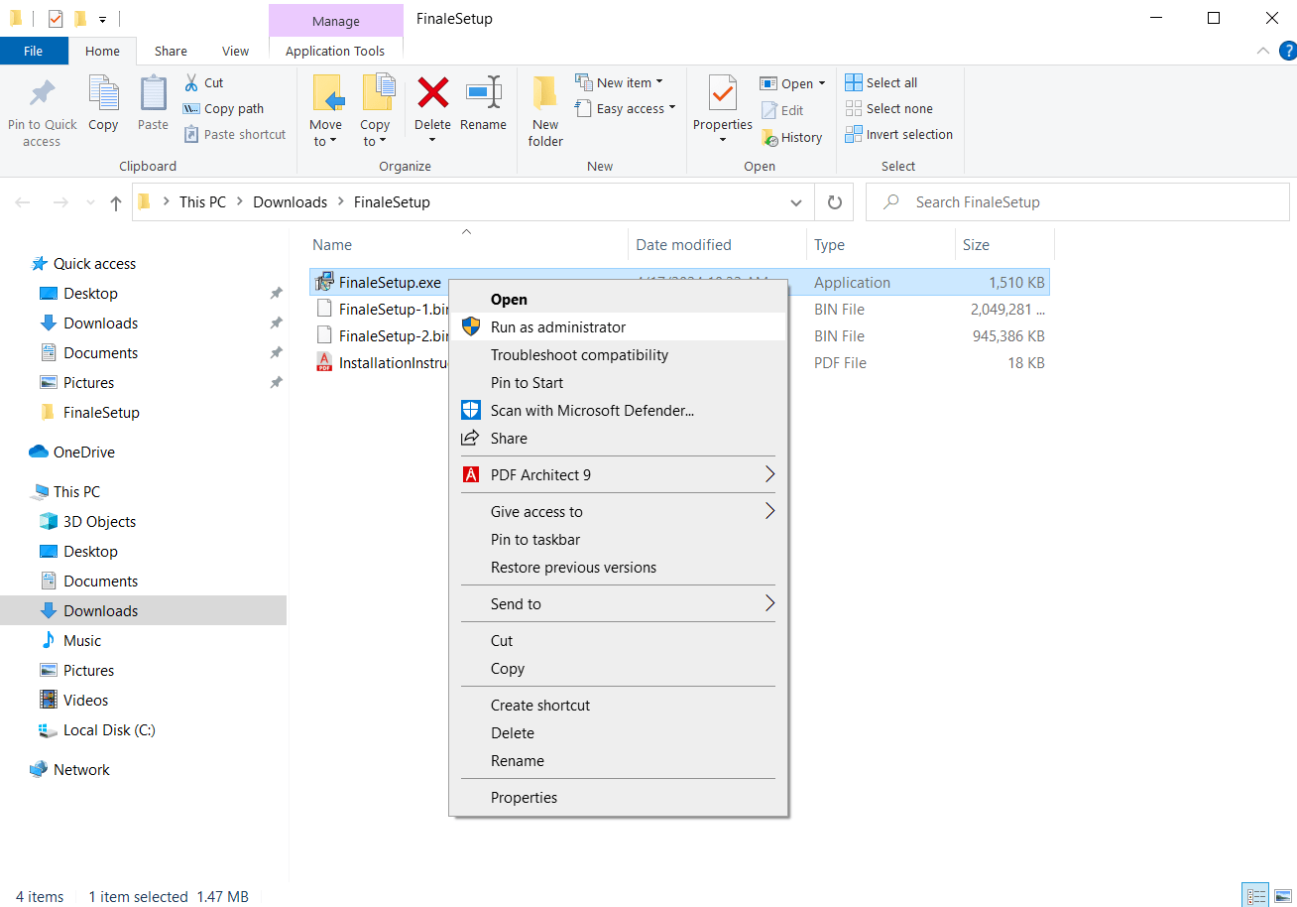Click the Cut icon in the Clipboard group
Viewport: 1297px width, 907px height.
click(203, 82)
